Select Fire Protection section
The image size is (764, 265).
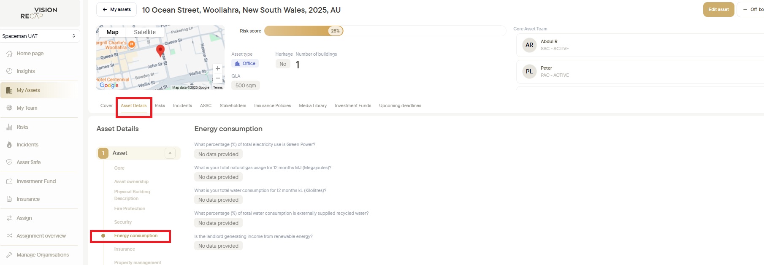coord(130,208)
